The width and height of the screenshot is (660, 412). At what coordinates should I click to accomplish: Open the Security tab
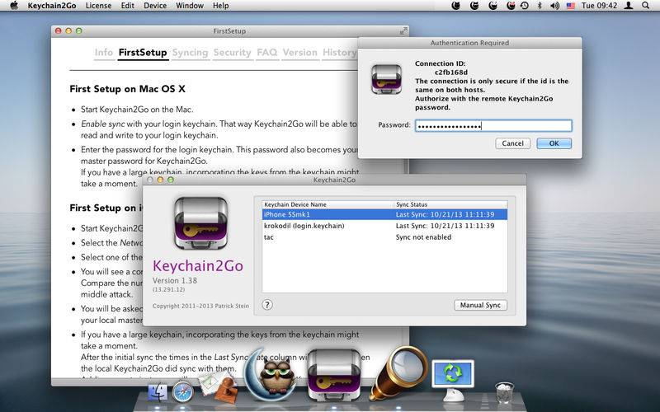233,53
